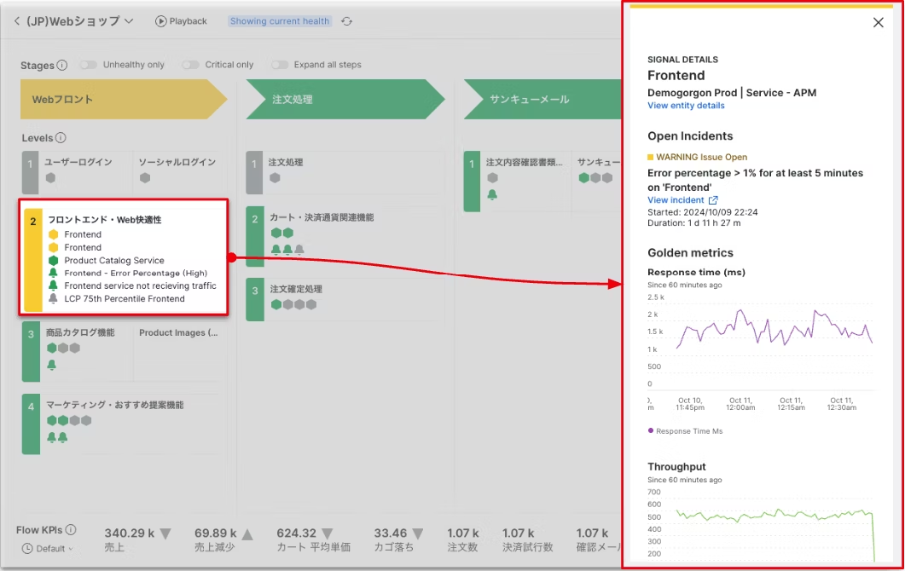Toggle Unhealthy only switch
The width and height of the screenshot is (905, 571).
[x=89, y=65]
